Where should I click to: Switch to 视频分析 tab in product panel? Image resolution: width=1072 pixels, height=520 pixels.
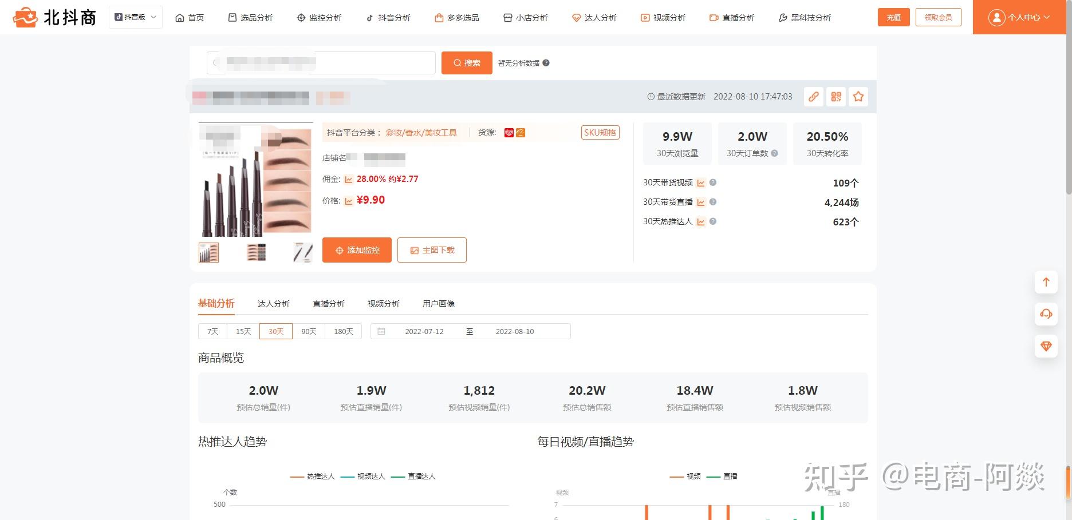(x=384, y=304)
